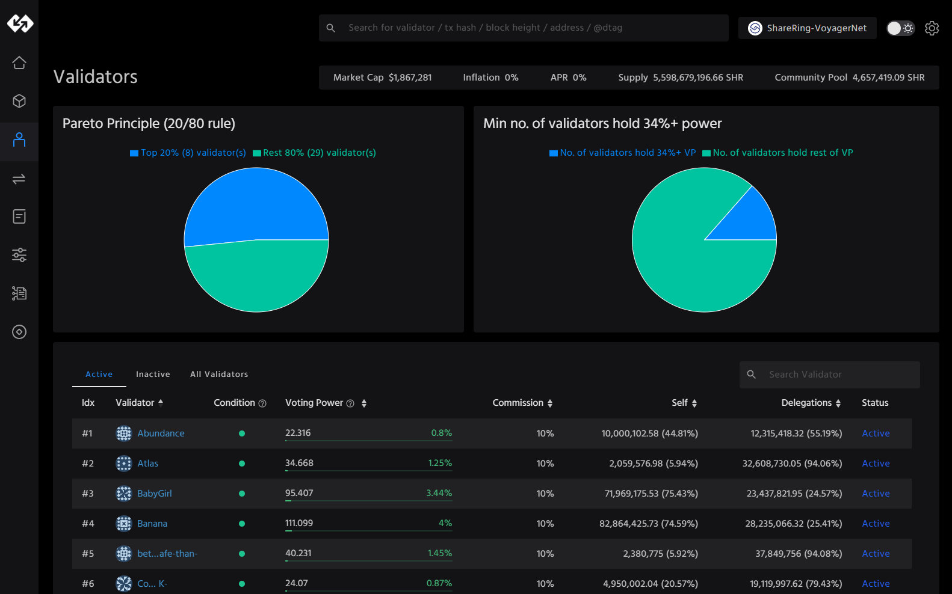This screenshot has height=594, width=952.
Task: Toggle the light/dark theme switch
Action: [x=901, y=28]
